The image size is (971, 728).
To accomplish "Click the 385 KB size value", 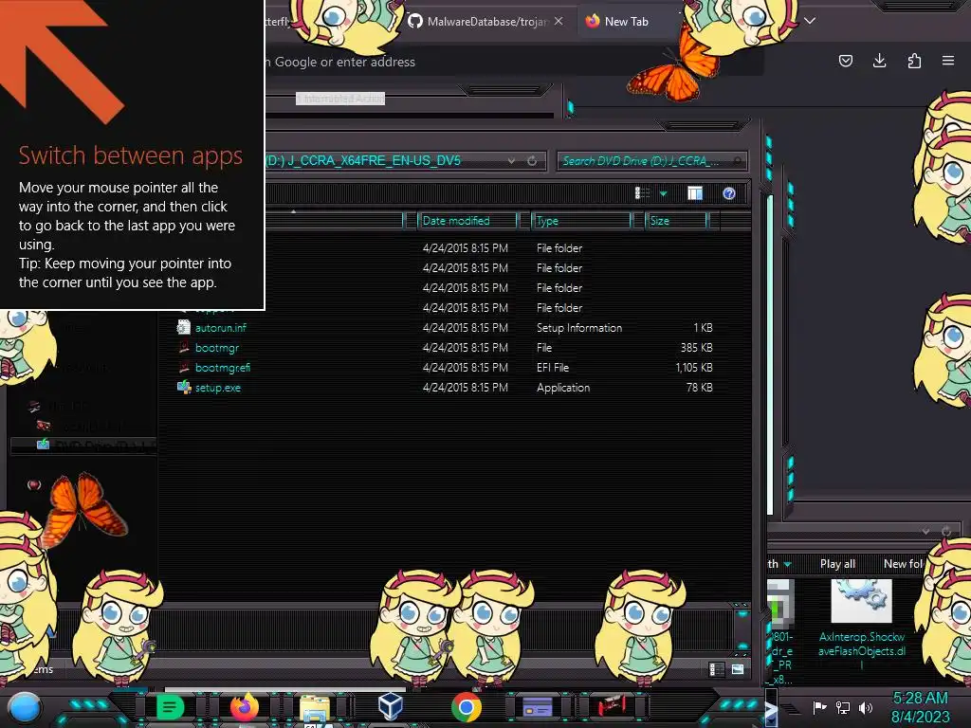I will [x=697, y=347].
